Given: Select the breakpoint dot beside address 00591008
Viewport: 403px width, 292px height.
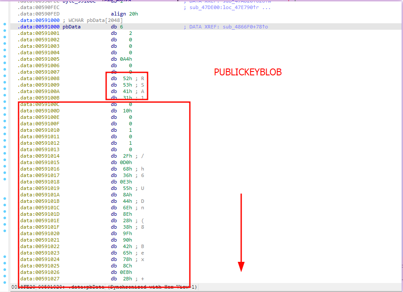Looking at the screenshot, I should tap(5, 76).
